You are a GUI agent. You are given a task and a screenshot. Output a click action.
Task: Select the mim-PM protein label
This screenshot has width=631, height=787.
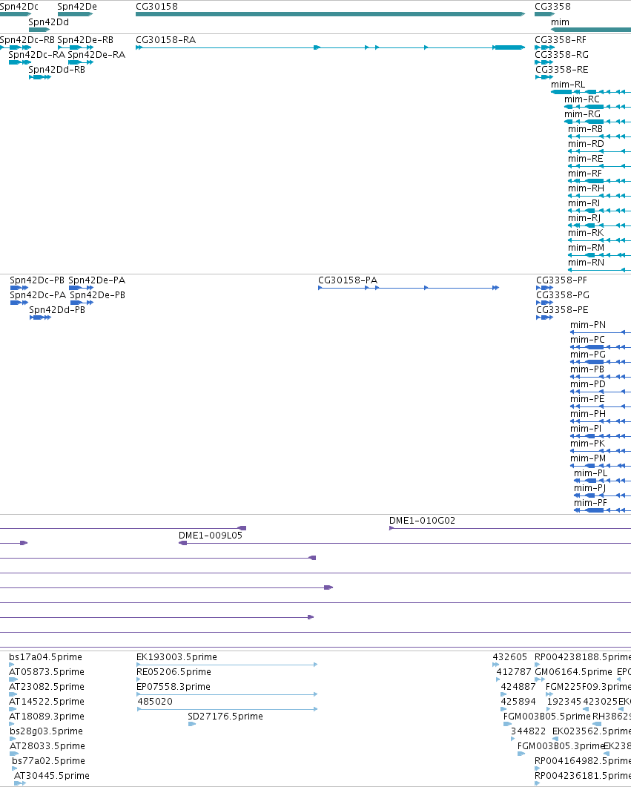588,458
